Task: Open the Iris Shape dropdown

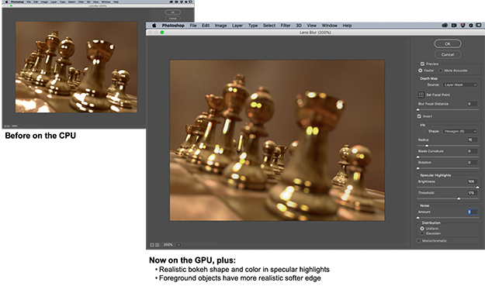Action: point(460,131)
